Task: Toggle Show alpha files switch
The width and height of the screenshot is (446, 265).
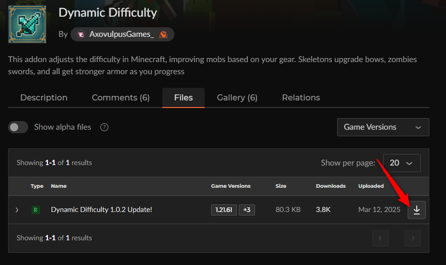Action: tap(18, 127)
